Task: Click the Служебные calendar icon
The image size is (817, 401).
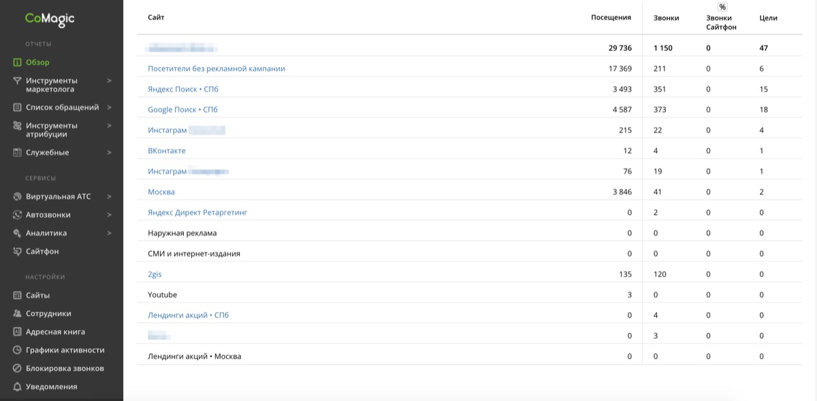Action: [x=18, y=153]
